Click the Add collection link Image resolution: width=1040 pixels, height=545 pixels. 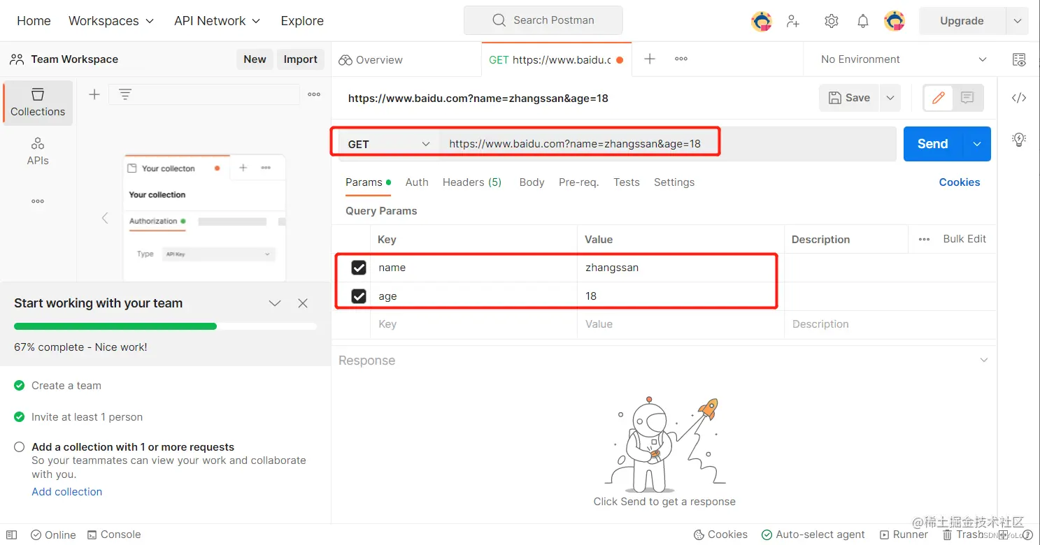(67, 492)
